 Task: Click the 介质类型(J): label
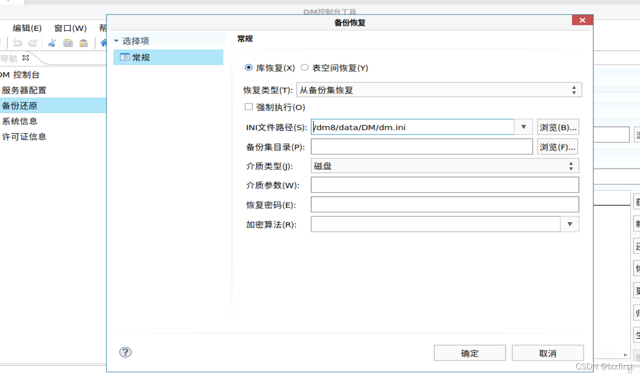(x=269, y=166)
